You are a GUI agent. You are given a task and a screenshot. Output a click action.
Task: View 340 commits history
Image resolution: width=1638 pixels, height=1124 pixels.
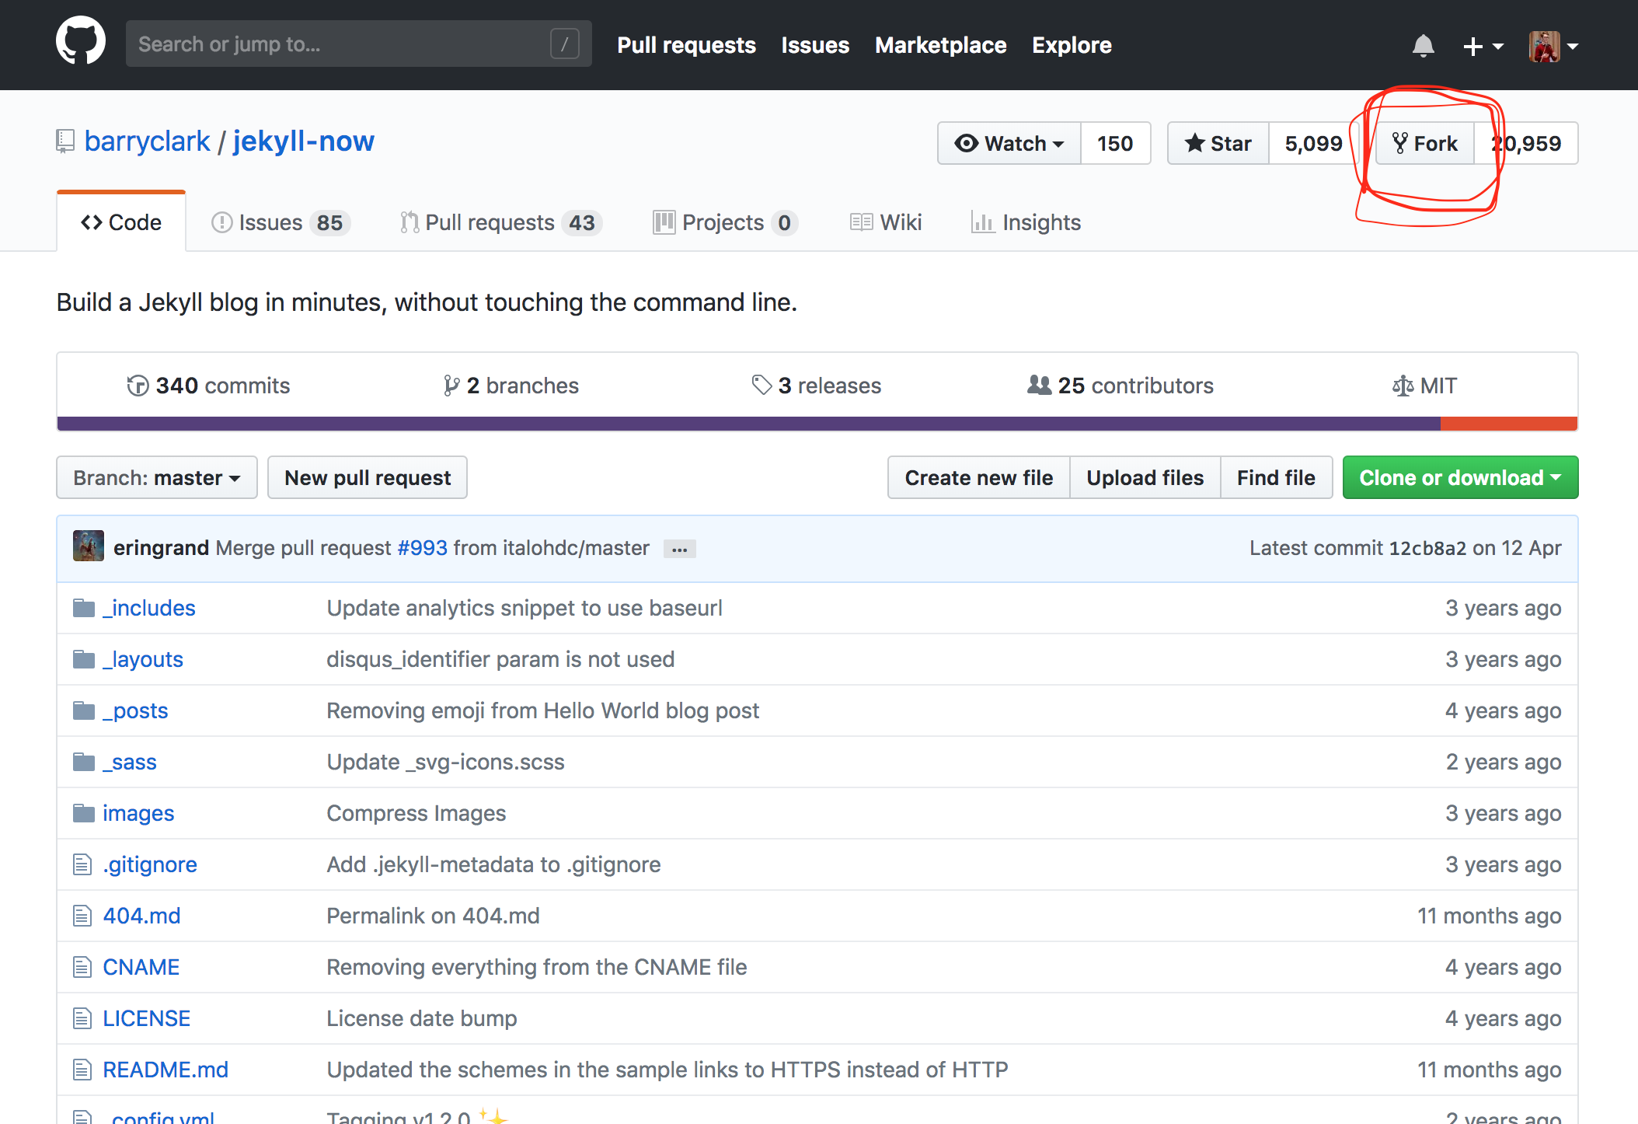(x=208, y=386)
